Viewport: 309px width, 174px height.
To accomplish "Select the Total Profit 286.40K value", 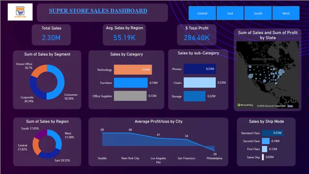I will (x=197, y=38).
